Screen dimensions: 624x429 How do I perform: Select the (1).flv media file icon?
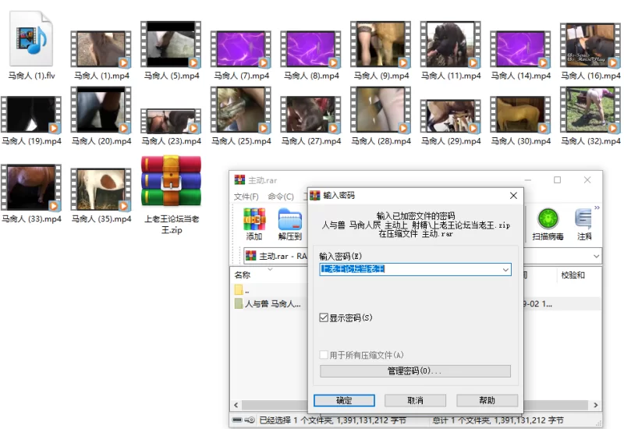31,40
